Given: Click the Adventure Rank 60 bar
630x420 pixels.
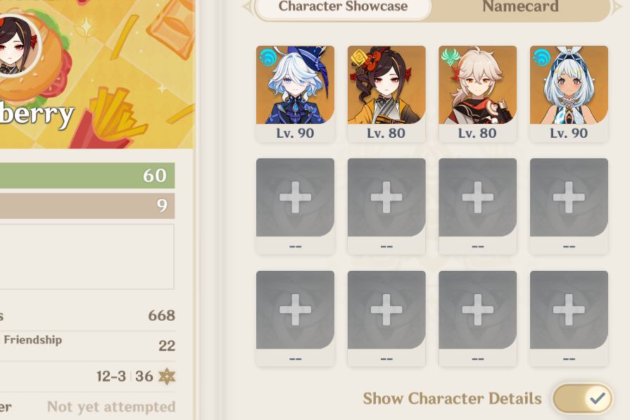Looking at the screenshot, I should [87, 175].
